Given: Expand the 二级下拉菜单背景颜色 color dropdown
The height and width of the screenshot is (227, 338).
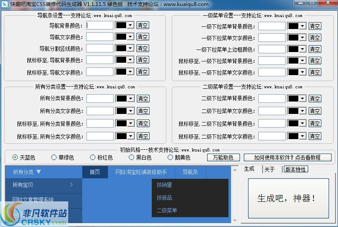Looking at the screenshot, I should point(303,99).
